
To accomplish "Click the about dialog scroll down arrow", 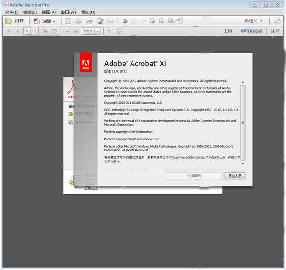I will [x=243, y=164].
